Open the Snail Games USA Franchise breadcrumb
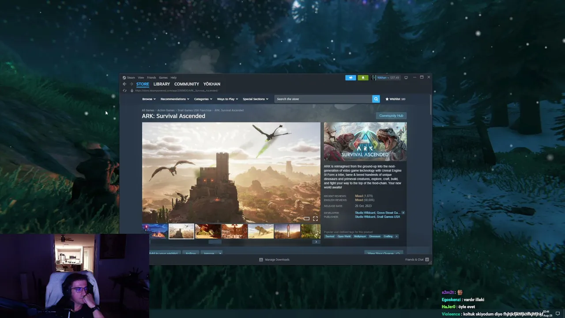The height and width of the screenshot is (318, 565). coord(195,110)
